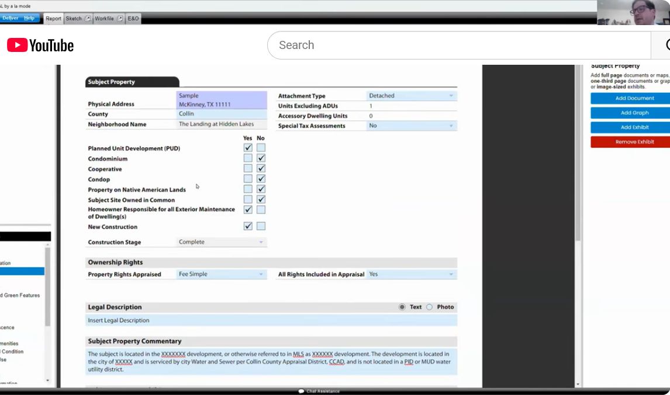Select the Text radio for Legal Description
670x395 pixels.
(402, 307)
